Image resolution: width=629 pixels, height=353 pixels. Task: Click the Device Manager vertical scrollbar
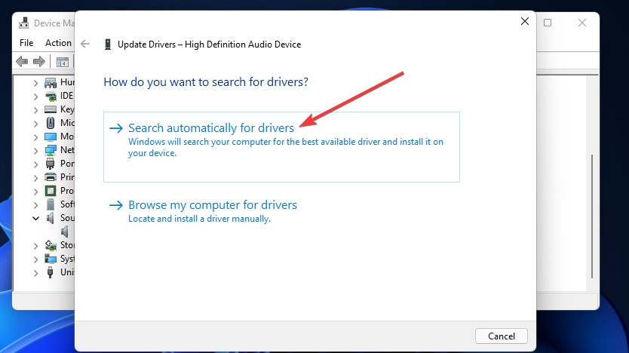click(x=592, y=189)
